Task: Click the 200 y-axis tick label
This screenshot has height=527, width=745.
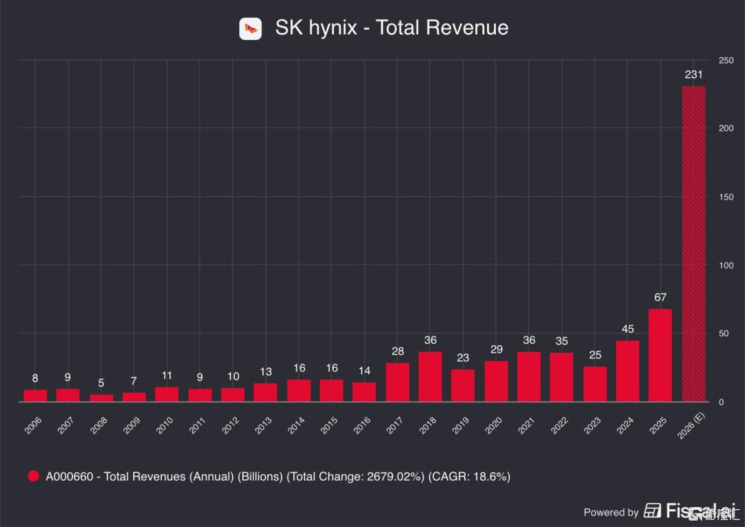Action: (726, 129)
